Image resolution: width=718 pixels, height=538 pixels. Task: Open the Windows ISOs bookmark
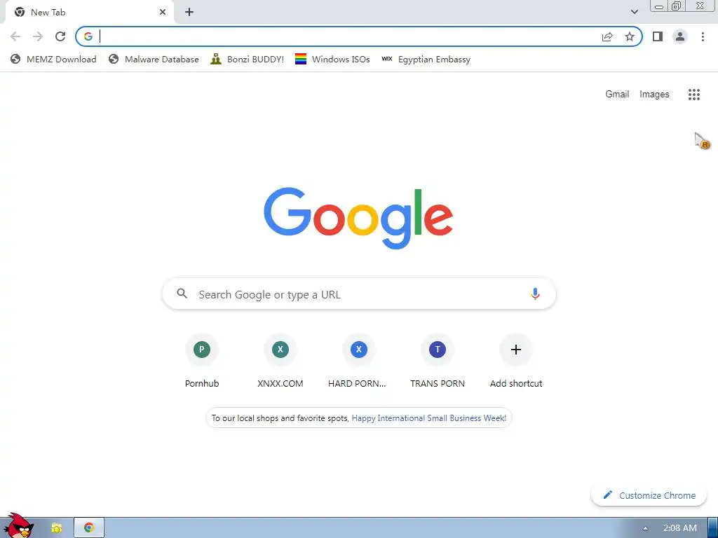coord(332,59)
